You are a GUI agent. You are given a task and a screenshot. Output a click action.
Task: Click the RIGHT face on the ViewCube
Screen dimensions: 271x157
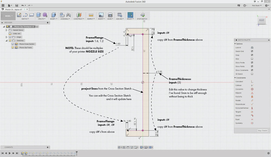(262, 20)
